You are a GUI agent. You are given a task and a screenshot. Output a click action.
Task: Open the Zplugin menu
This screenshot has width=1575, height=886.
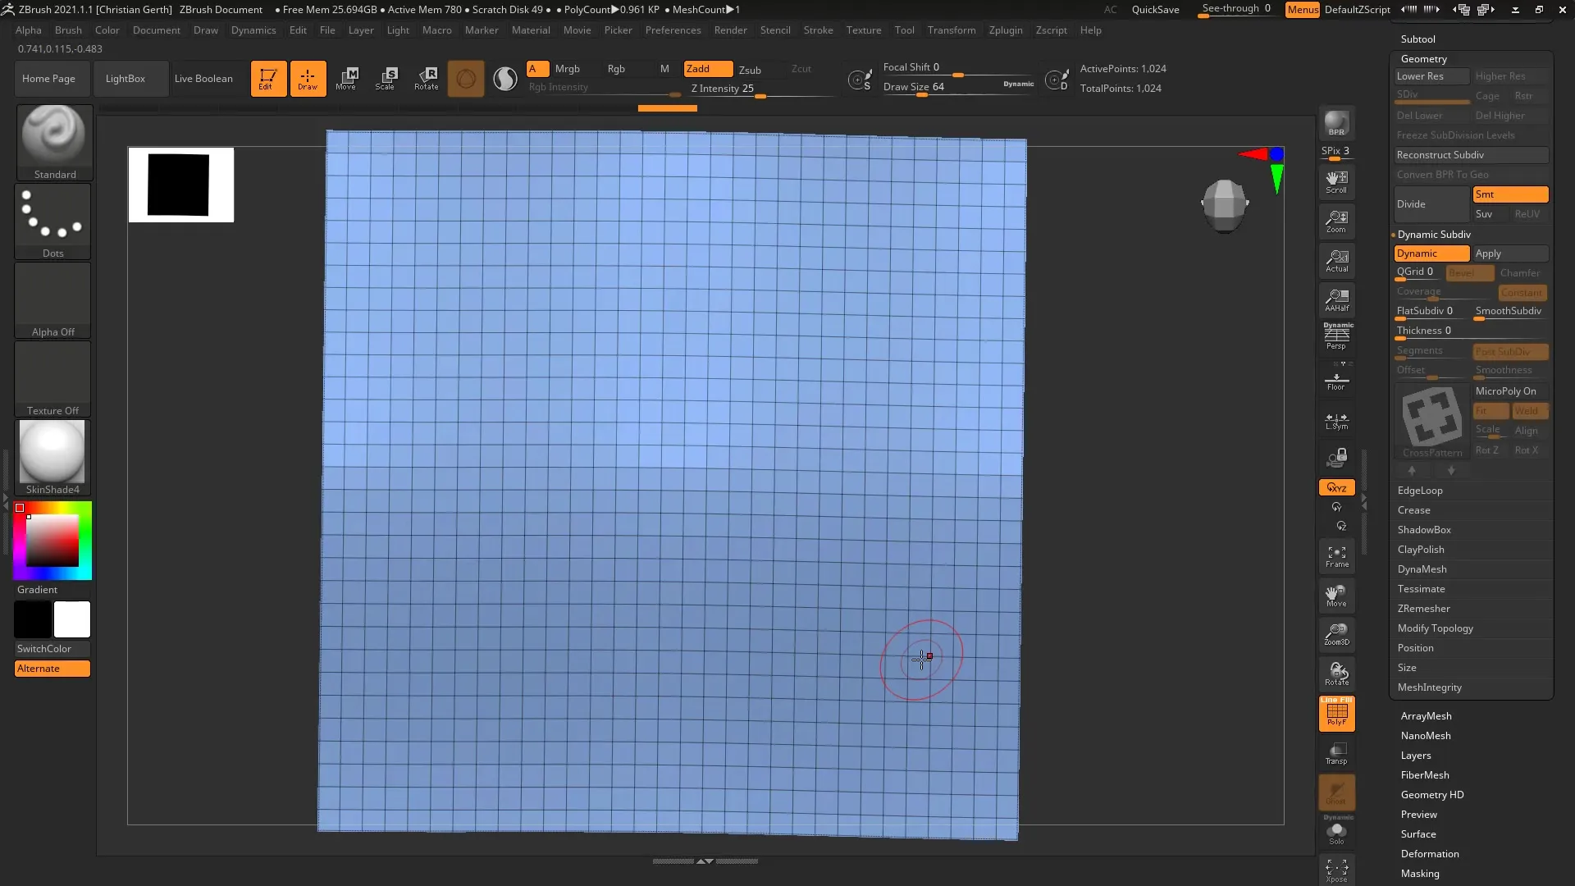(1005, 30)
